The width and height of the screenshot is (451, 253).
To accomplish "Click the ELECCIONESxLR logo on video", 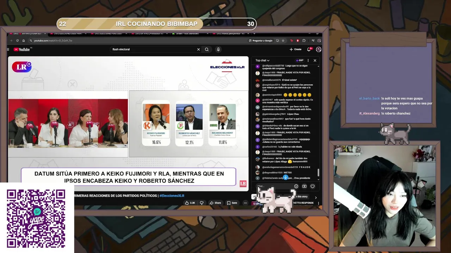I will point(227,66).
